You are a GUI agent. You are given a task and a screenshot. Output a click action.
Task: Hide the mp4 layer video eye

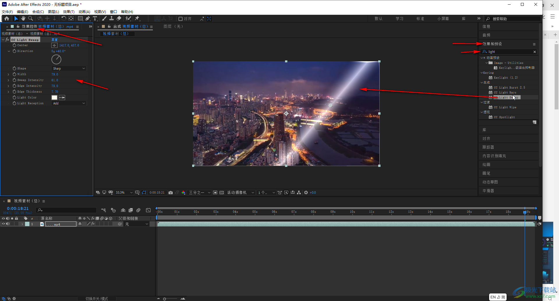pos(3,224)
